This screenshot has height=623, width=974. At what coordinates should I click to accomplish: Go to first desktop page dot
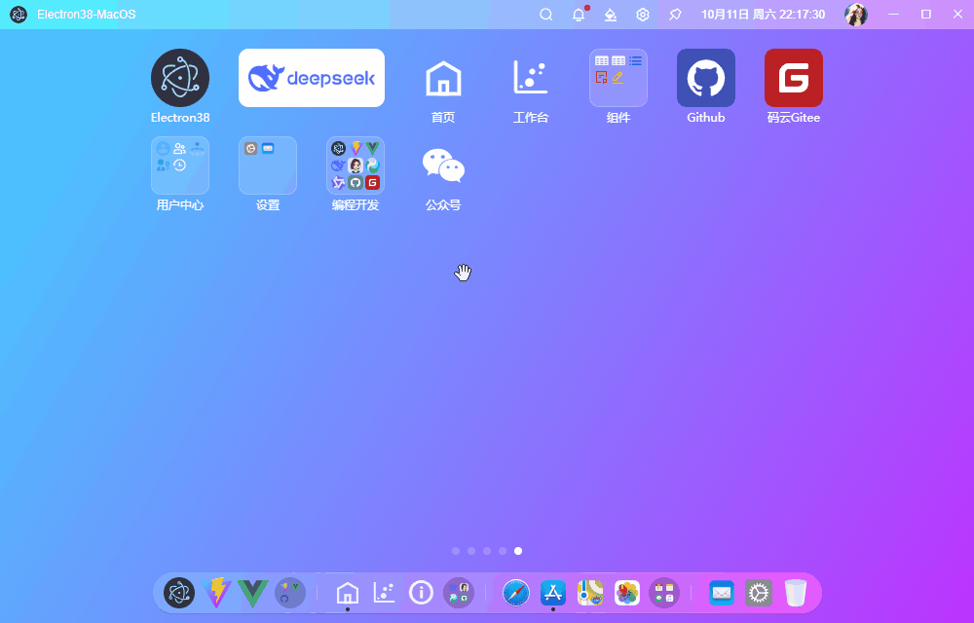pyautogui.click(x=456, y=551)
